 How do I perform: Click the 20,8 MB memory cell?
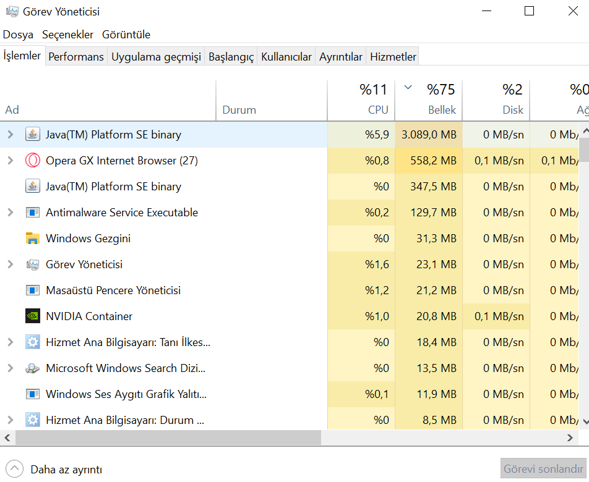[429, 316]
